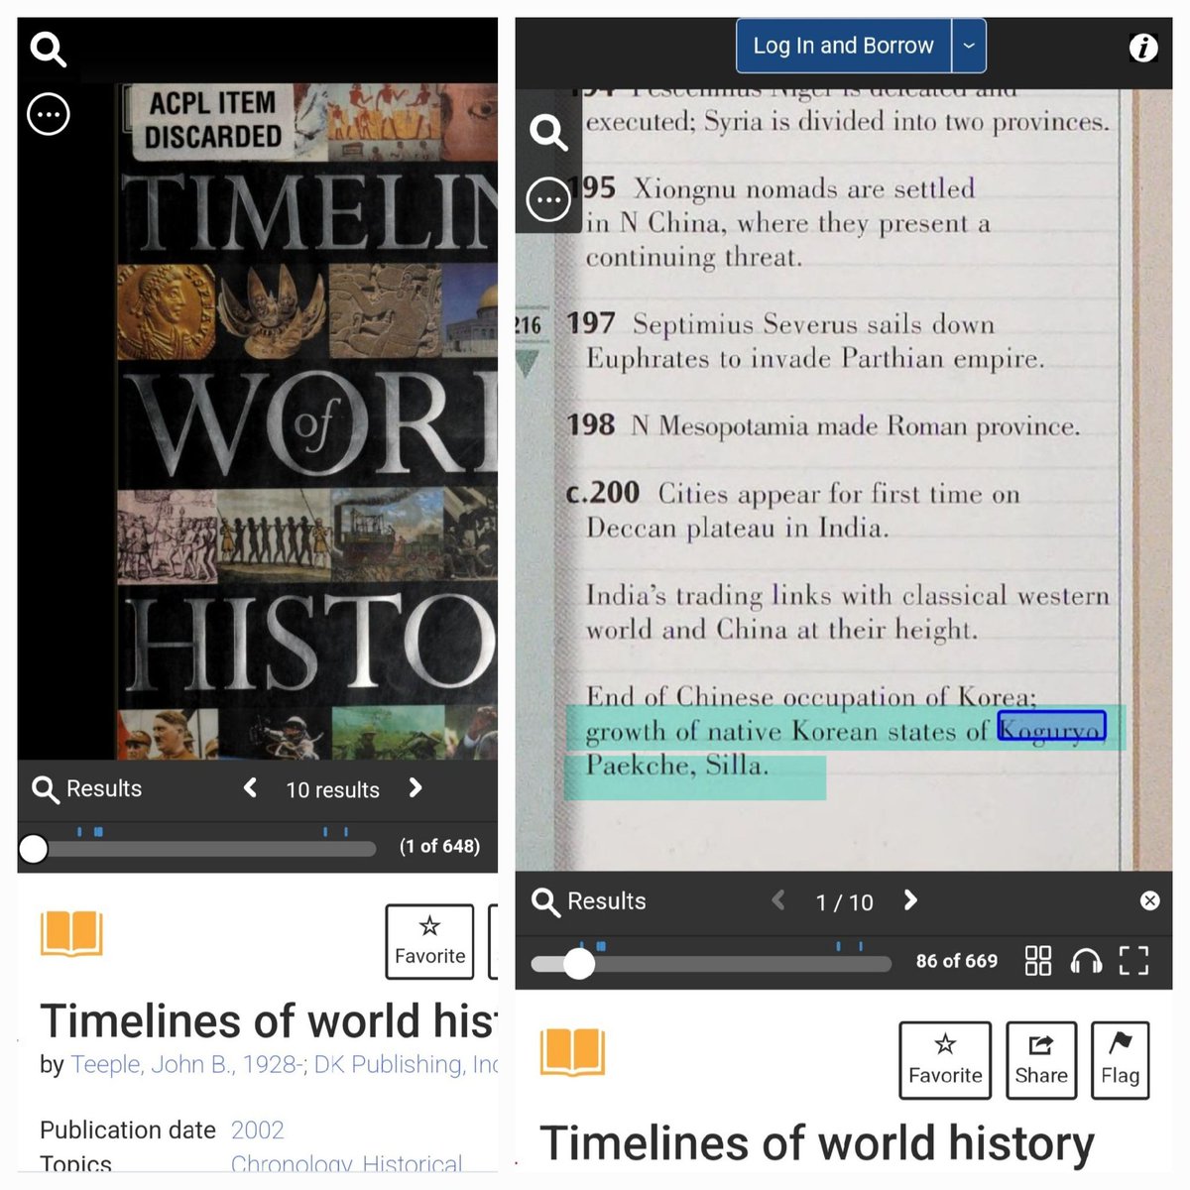Viewport: 1190px width, 1190px height.
Task: Click first search marker on left timeline
Action: point(79,832)
